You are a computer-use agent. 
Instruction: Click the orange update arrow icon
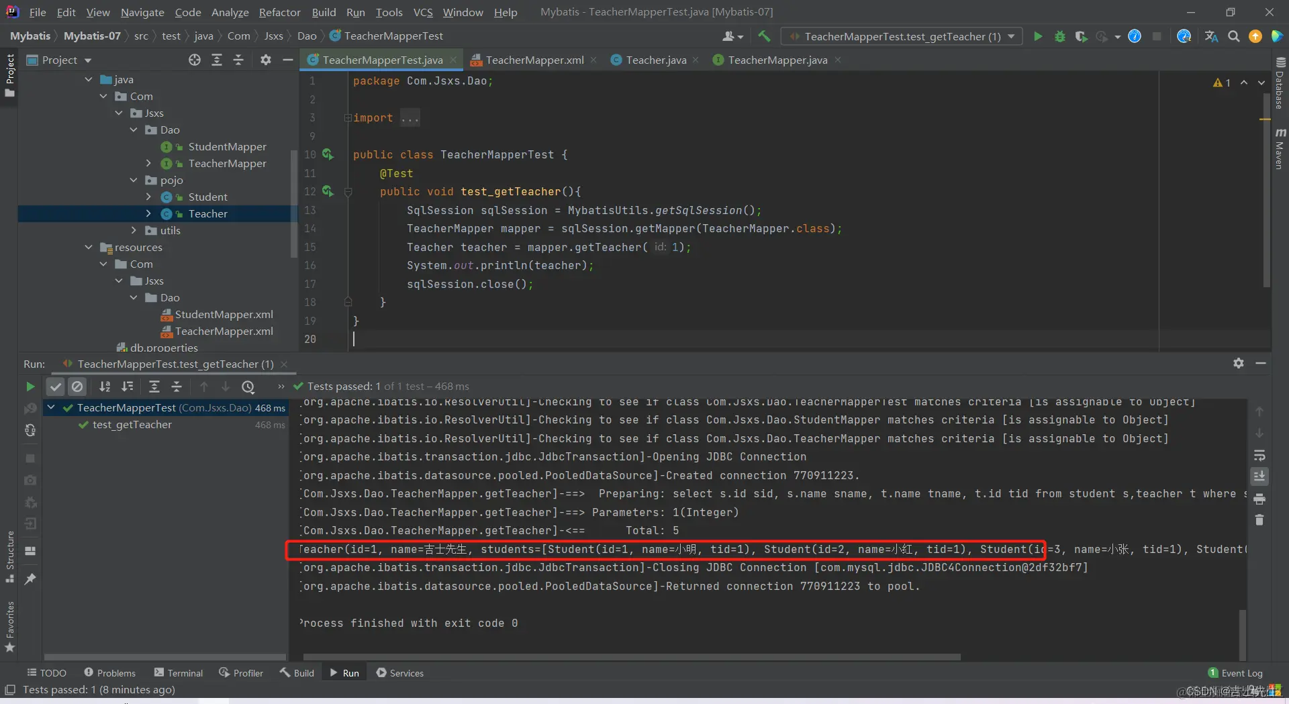[x=1255, y=36]
